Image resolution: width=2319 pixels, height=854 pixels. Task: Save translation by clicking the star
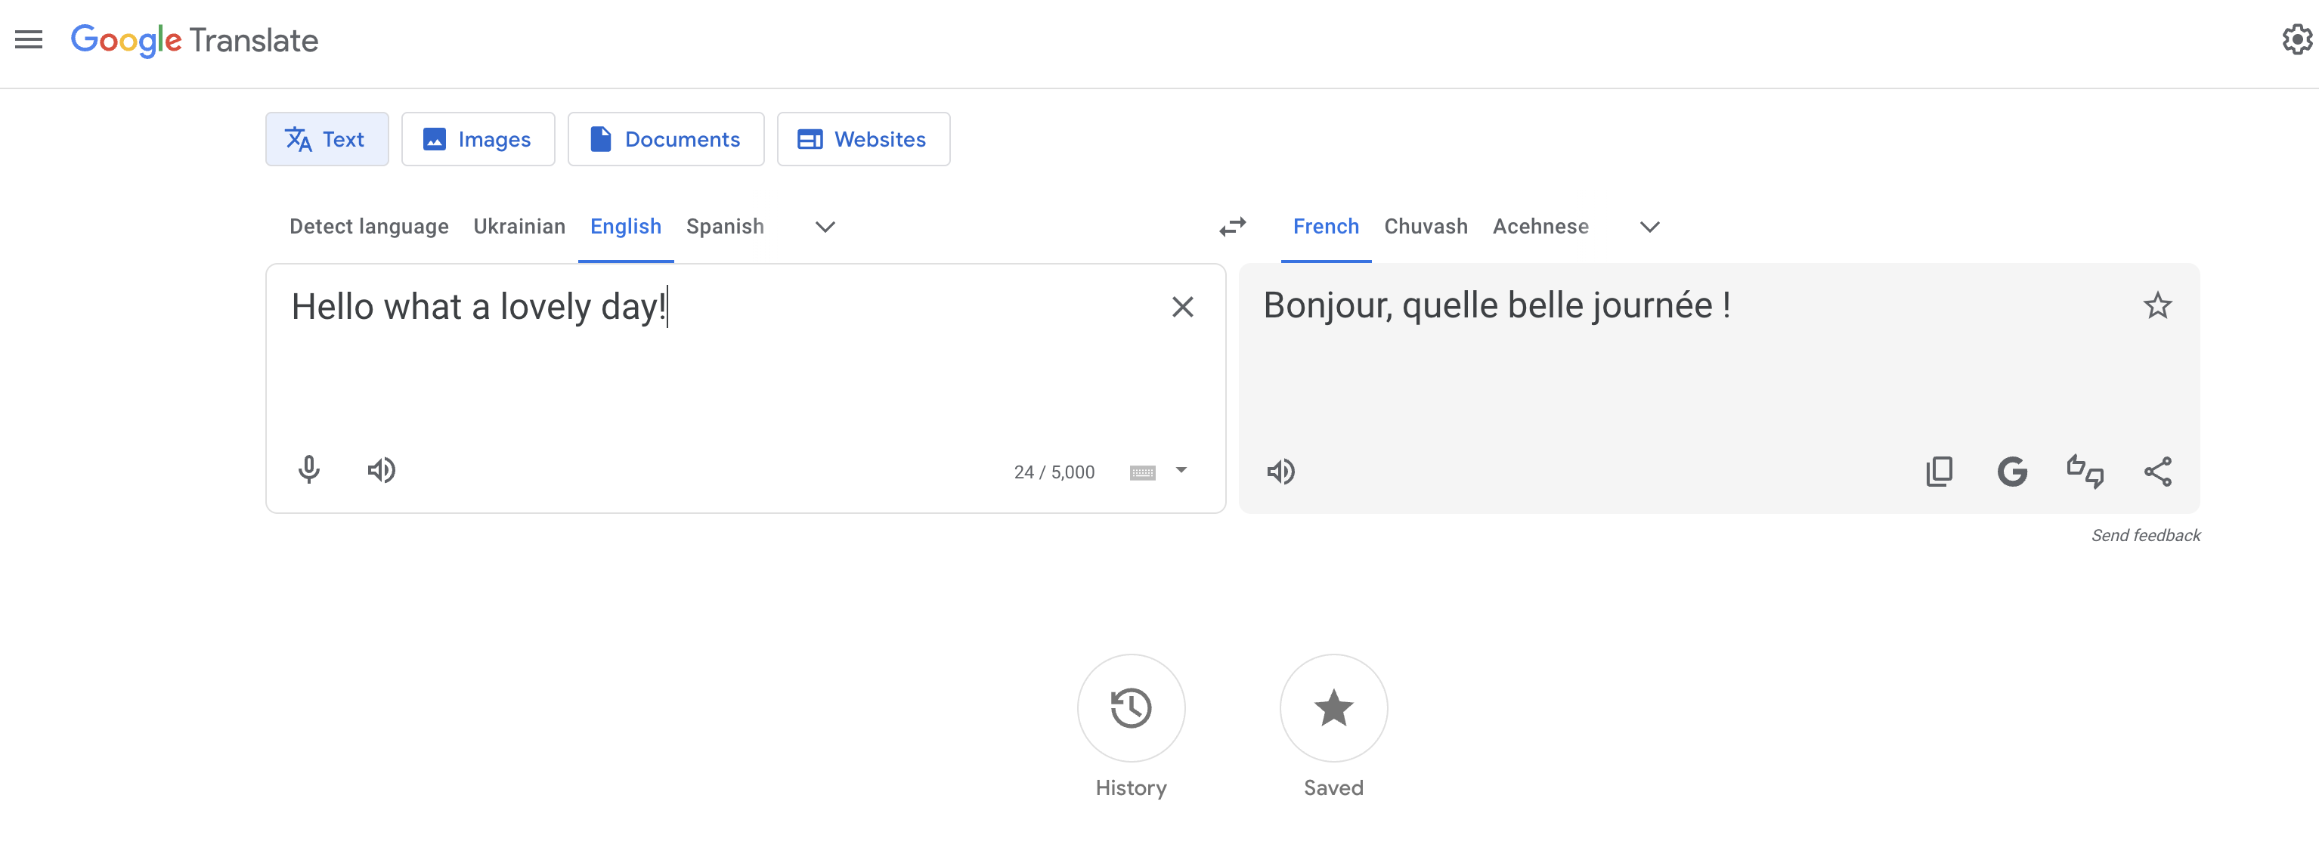[x=2158, y=306]
